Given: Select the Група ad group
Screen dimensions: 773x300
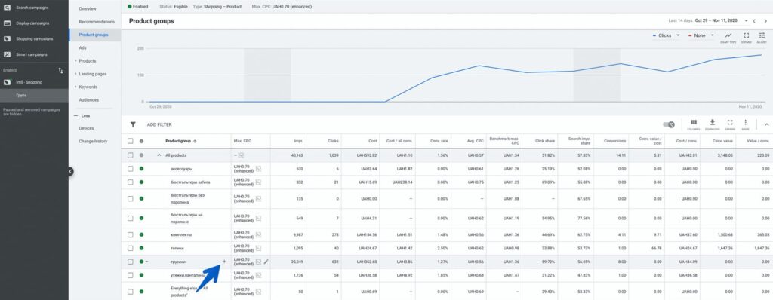Looking at the screenshot, I should pos(21,95).
